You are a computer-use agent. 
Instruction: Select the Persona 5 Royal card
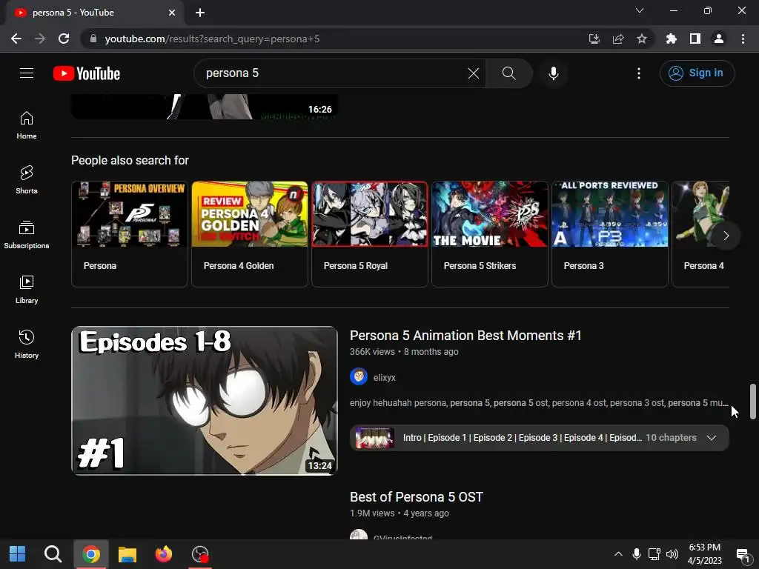(x=369, y=233)
